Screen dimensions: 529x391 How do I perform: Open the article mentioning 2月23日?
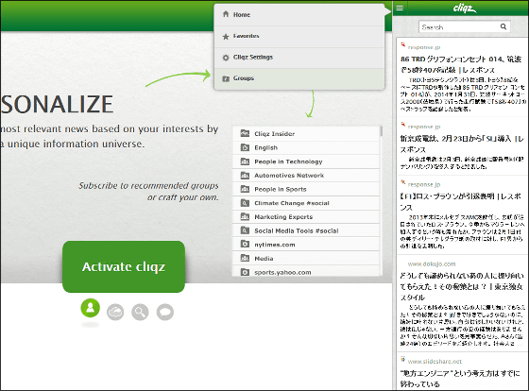(462, 144)
